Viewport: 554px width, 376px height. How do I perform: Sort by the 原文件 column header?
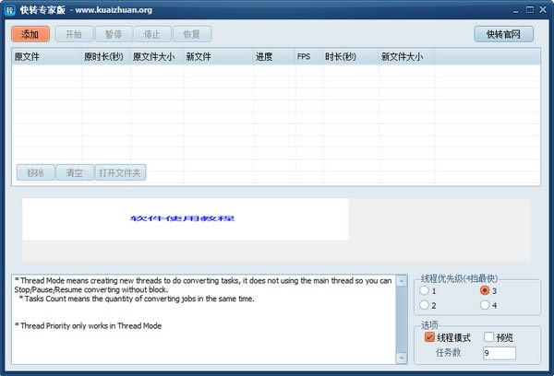pos(47,56)
